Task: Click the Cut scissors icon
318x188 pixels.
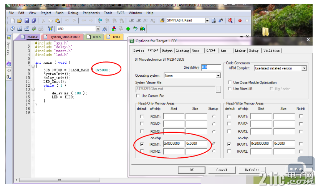Action: tap(43, 20)
